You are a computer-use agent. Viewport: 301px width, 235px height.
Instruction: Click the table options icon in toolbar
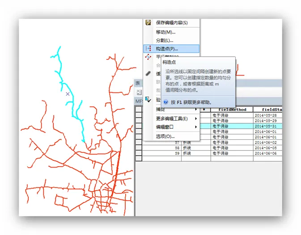140,92
